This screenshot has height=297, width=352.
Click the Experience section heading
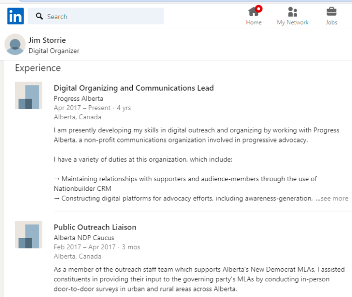(x=38, y=68)
